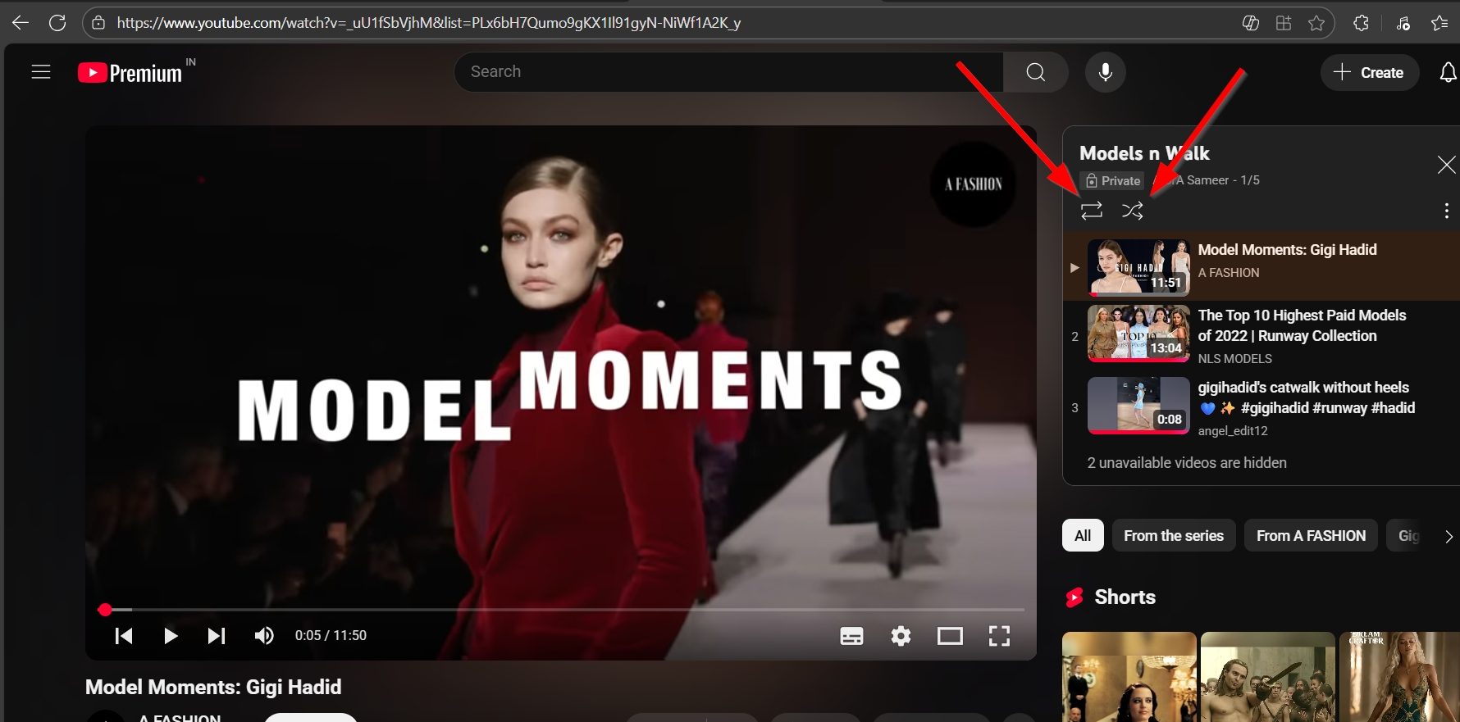This screenshot has height=722, width=1460.
Task: Open the Create menu
Action: [1370, 72]
